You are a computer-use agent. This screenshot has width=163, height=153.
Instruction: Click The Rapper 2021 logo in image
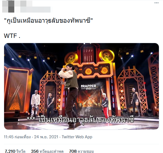point(88,87)
